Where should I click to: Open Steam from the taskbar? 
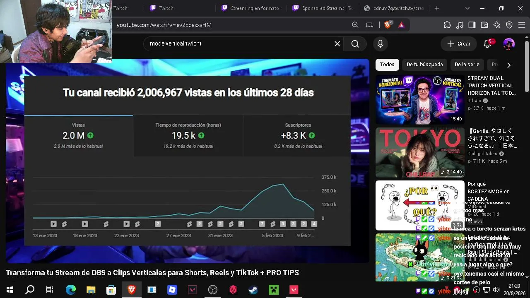[x=253, y=290]
